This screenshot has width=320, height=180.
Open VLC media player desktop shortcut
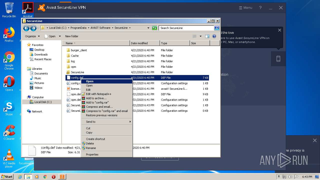(9, 158)
